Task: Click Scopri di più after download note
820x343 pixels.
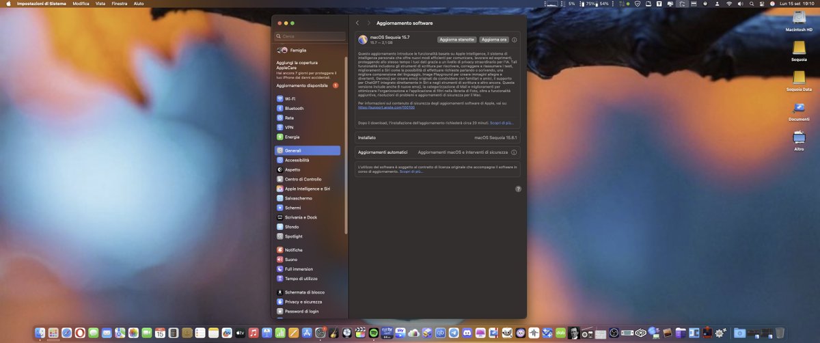Action: pos(500,123)
